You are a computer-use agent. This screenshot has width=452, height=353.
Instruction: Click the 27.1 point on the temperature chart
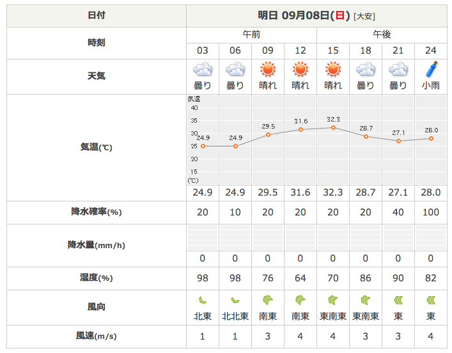398,141
